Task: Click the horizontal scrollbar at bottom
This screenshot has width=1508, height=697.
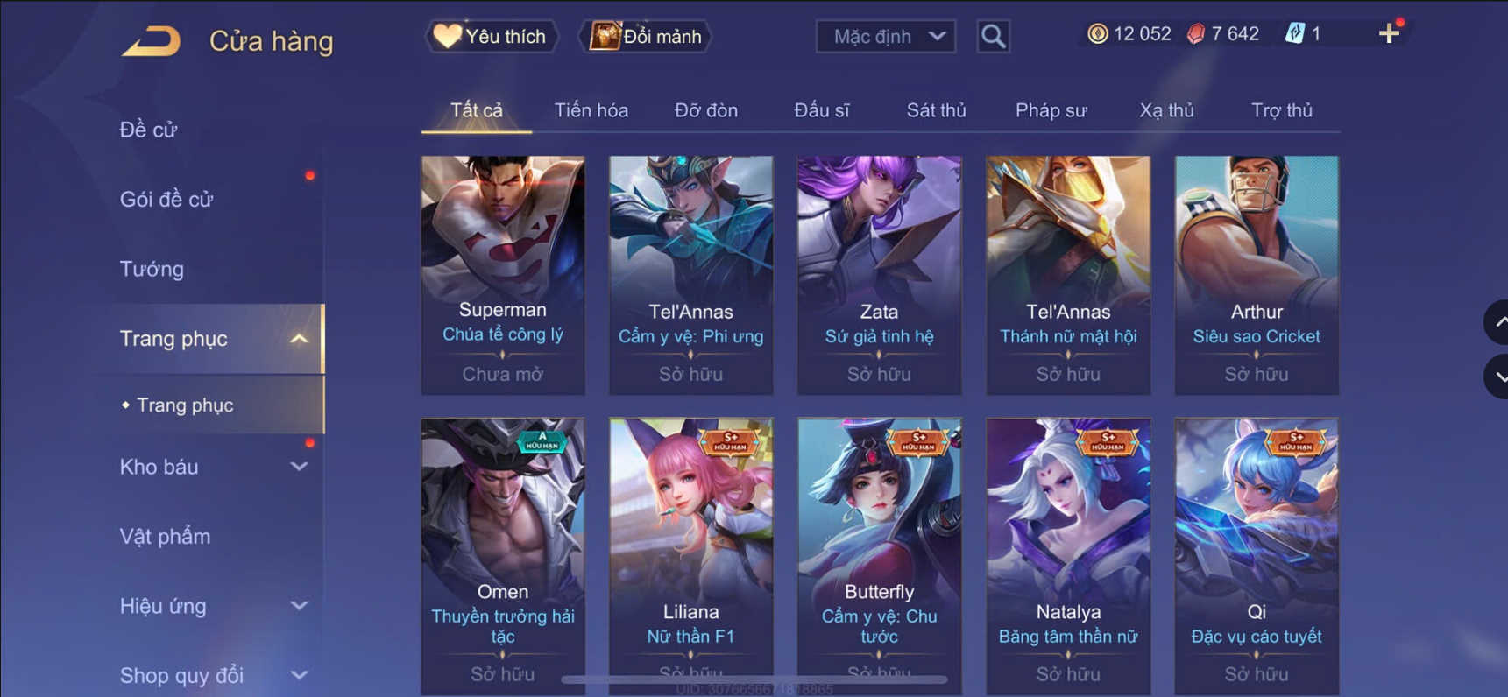Action: [x=754, y=679]
